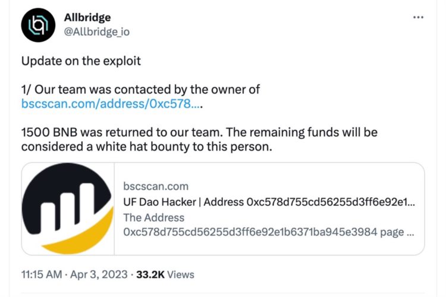Open the Allbridge display name profile link
Image resolution: width=446 pixels, height=297 pixels.
(88, 18)
